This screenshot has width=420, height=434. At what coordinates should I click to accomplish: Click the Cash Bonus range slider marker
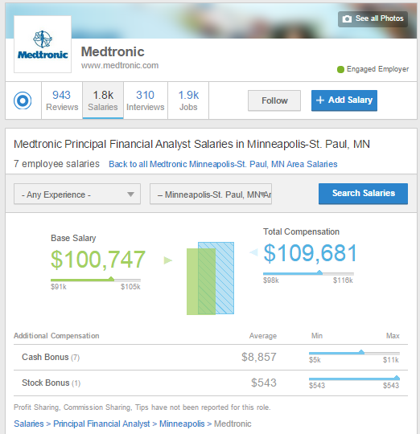tap(361, 352)
